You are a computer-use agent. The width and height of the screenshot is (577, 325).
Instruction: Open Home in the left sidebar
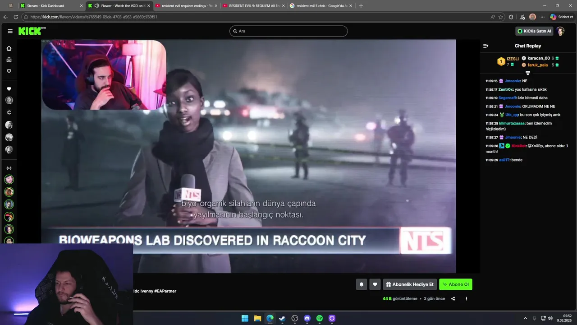9,48
